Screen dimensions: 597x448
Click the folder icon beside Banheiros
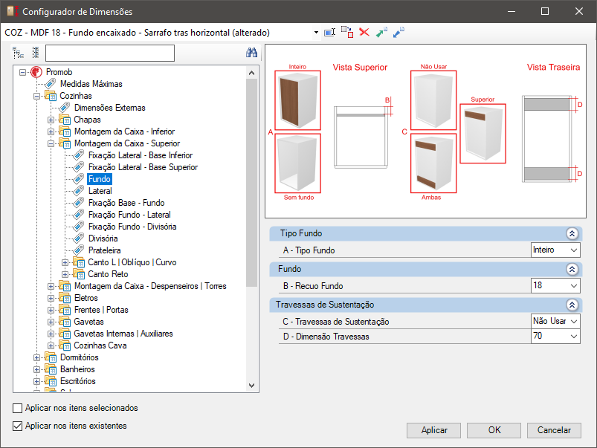(x=51, y=369)
